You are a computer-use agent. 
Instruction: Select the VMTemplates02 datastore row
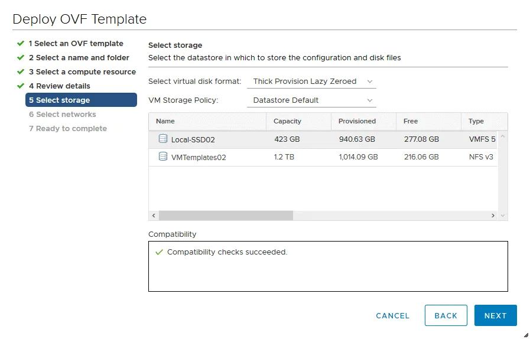[295, 157]
